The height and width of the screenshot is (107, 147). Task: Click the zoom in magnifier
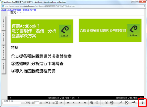point(92,103)
